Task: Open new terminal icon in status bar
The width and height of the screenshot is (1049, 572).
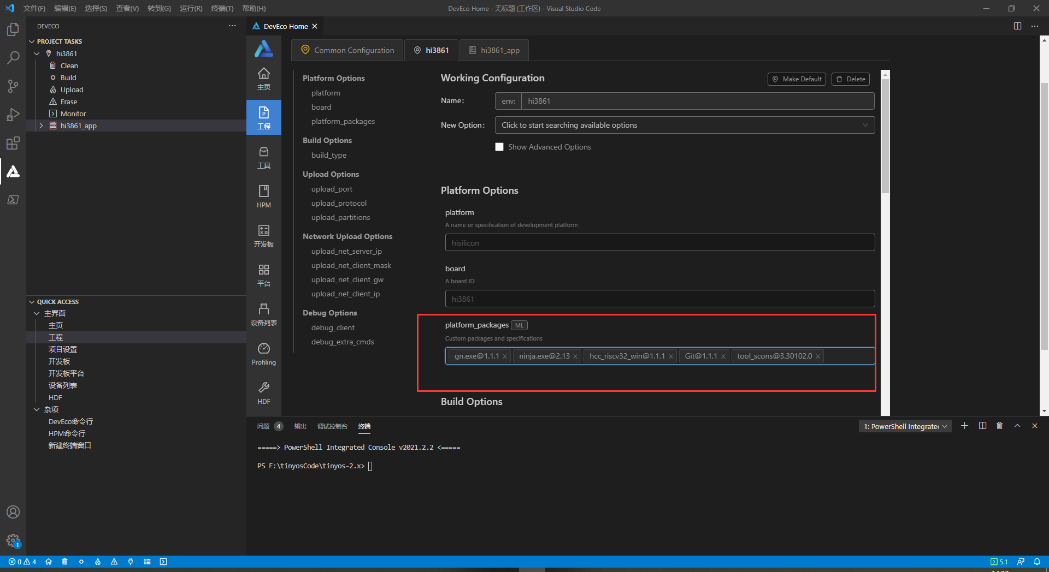Action: (163, 562)
